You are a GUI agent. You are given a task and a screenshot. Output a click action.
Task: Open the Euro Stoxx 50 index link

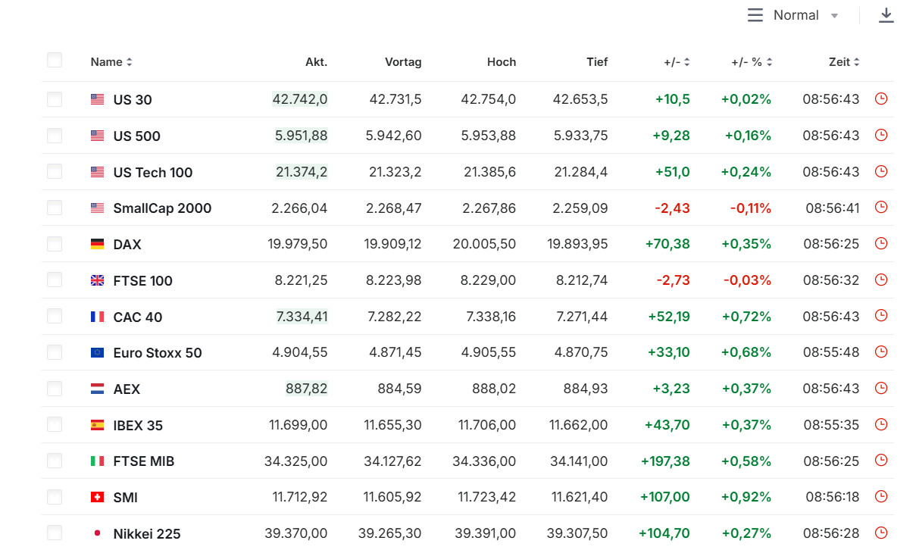coord(158,353)
